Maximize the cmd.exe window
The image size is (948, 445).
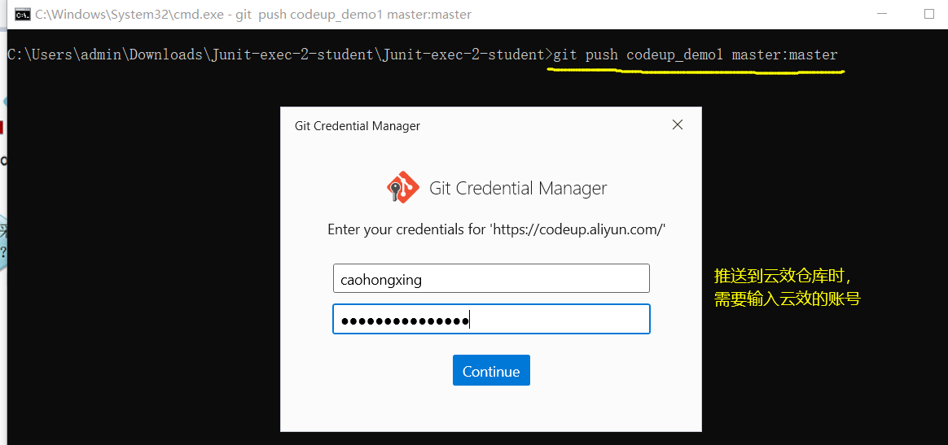(x=929, y=14)
